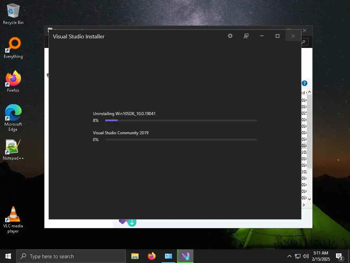Open Firefox from the taskbar
This screenshot has width=350, height=263.
[x=152, y=256]
